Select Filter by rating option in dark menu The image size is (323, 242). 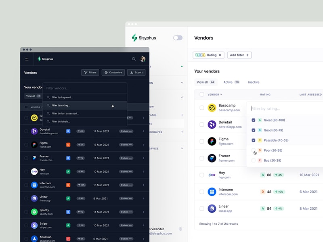click(85, 105)
